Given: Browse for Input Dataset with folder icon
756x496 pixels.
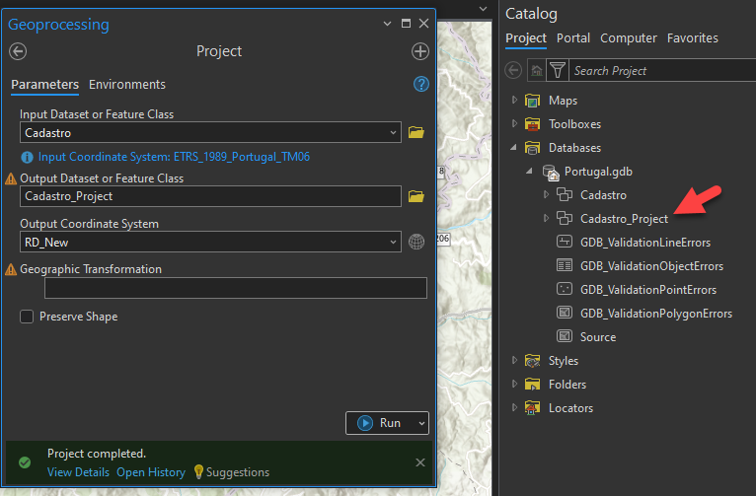Looking at the screenshot, I should (416, 132).
